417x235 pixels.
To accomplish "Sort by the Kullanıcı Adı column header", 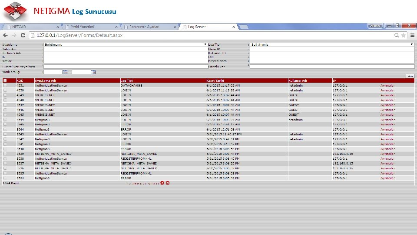I will [x=297, y=81].
